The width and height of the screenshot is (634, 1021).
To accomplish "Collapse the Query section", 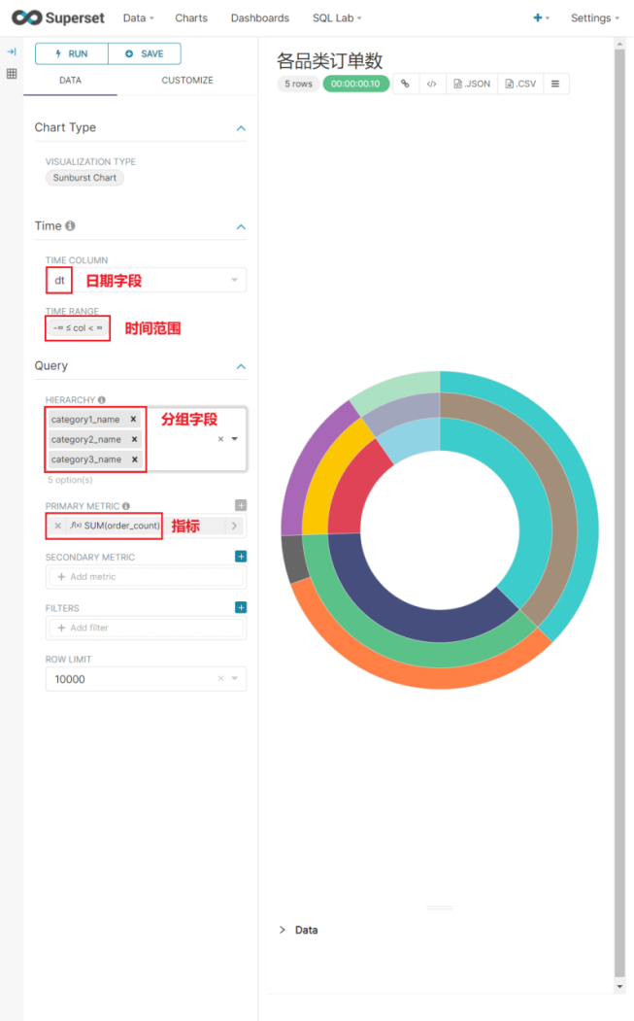I will [x=241, y=366].
